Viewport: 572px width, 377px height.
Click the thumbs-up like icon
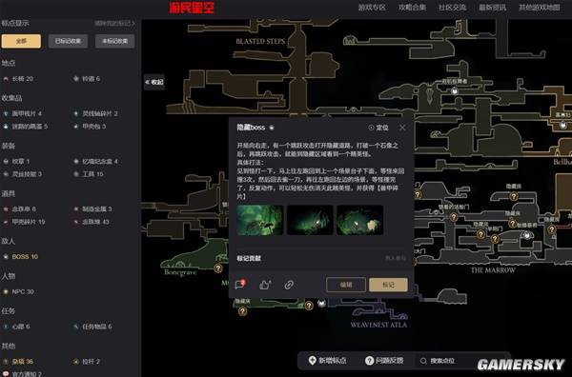point(265,285)
